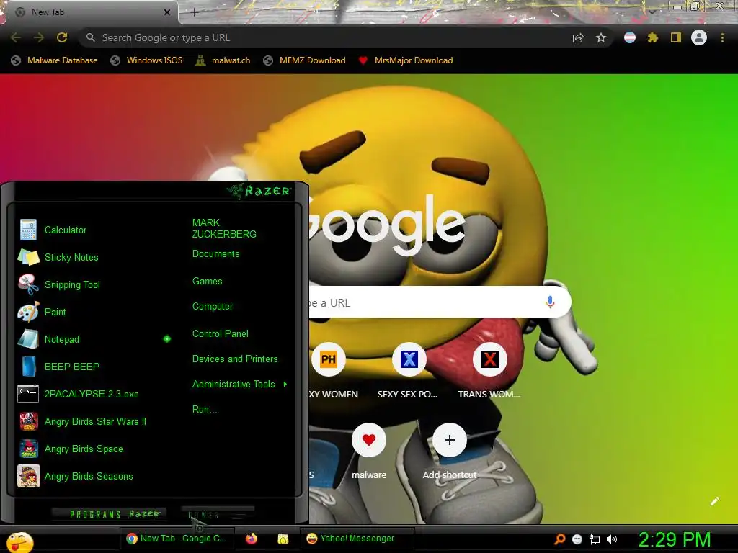
Task: Open the Run... dialog entry
Action: [204, 409]
